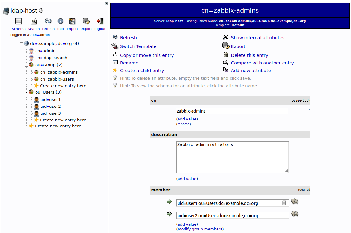Click the tools icon for Show internal attributes
Image resolution: width=351 pixels, height=233 pixels.
point(226,37)
